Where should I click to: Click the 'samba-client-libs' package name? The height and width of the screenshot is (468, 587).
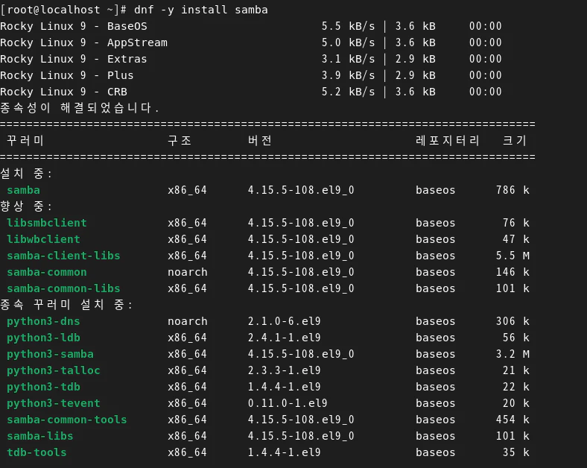63,256
